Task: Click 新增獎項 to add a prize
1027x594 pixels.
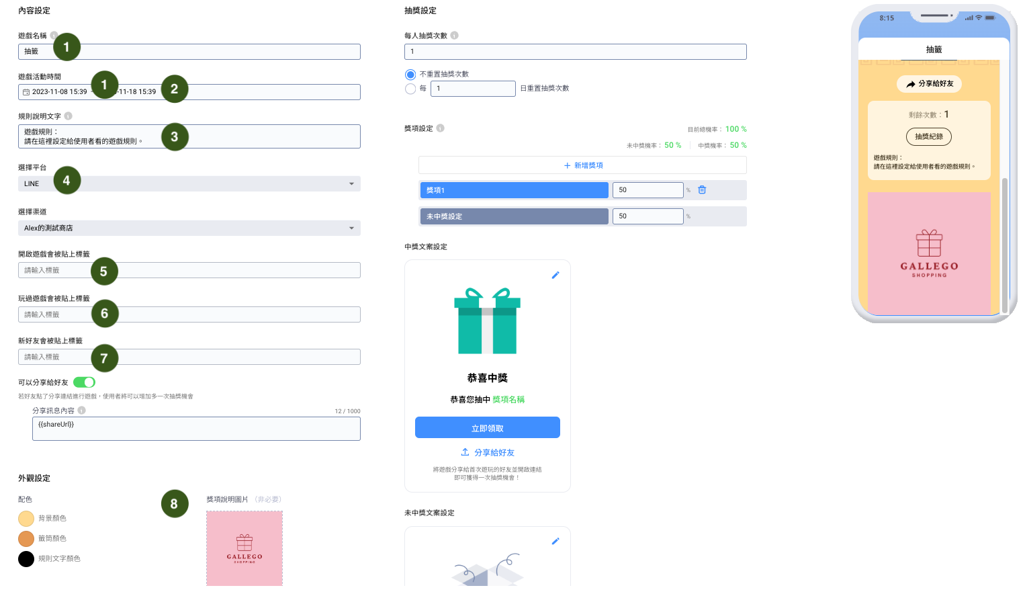Action: (x=582, y=165)
